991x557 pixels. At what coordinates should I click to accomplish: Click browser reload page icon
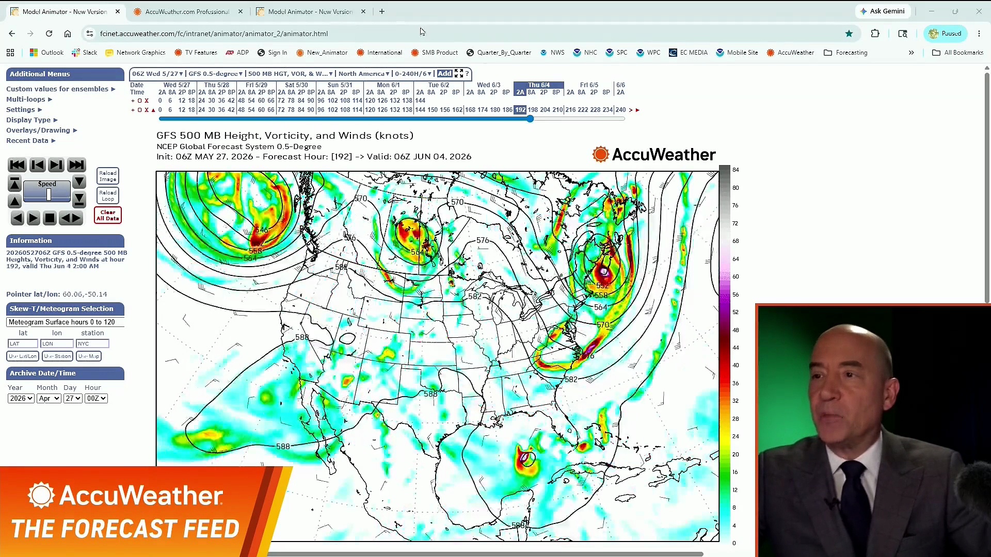(49, 34)
